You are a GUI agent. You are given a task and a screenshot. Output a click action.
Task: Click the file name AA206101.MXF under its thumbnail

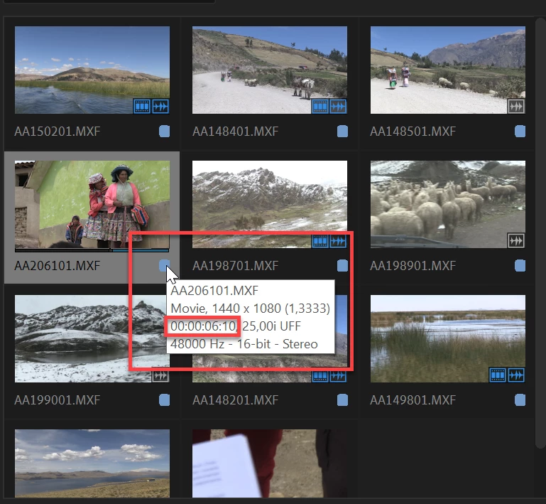tap(58, 266)
